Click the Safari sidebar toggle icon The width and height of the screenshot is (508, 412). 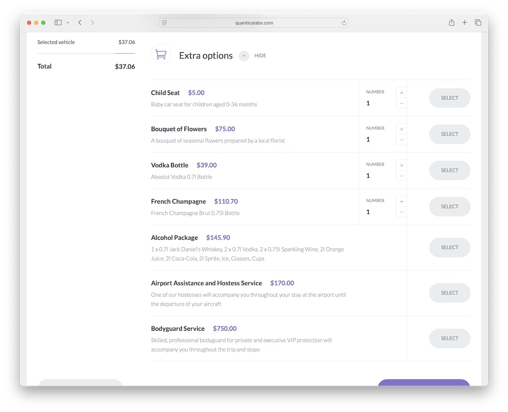point(58,23)
